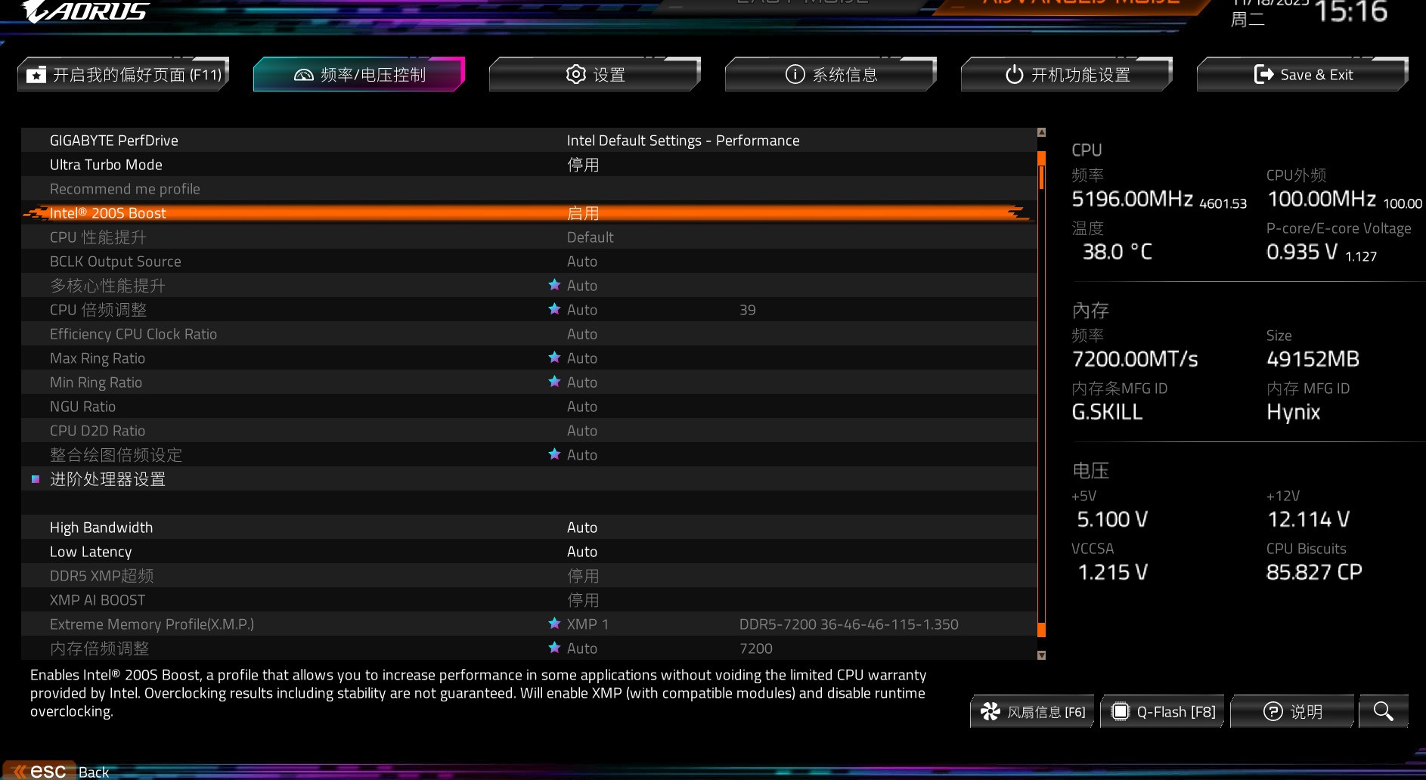Toggle Ultra Turbo Mode setting
This screenshot has height=780, width=1426.
click(x=582, y=164)
